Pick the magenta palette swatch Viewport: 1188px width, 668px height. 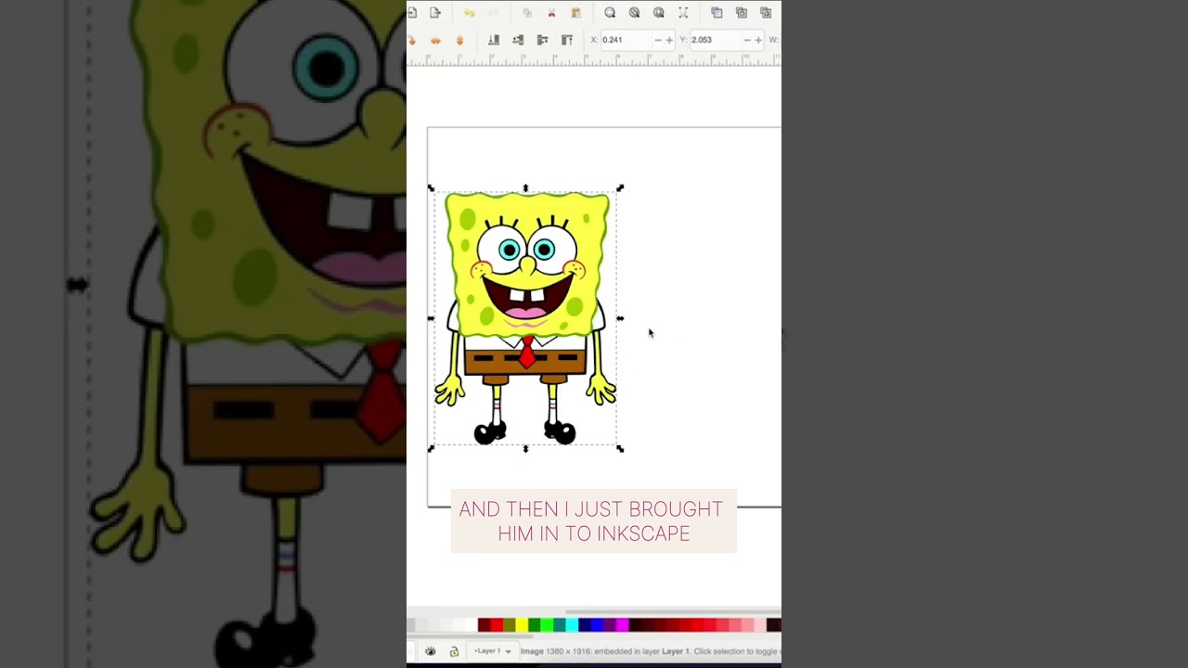click(x=623, y=625)
